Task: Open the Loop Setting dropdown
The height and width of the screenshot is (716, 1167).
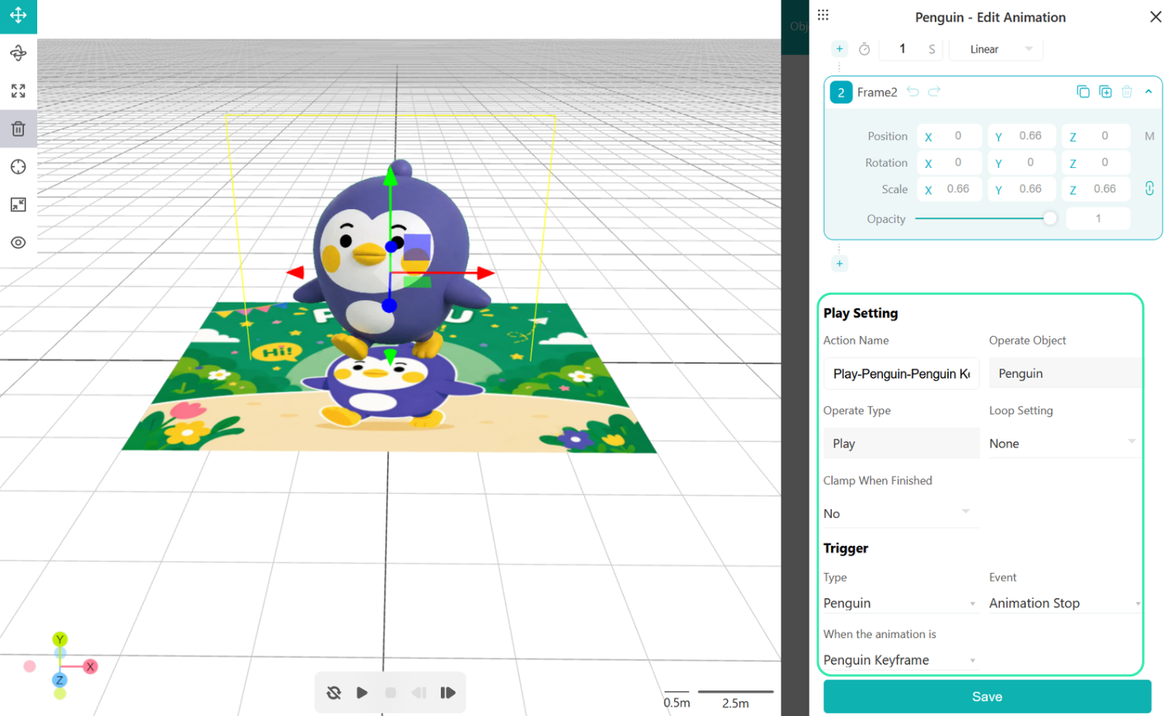Action: (1063, 444)
